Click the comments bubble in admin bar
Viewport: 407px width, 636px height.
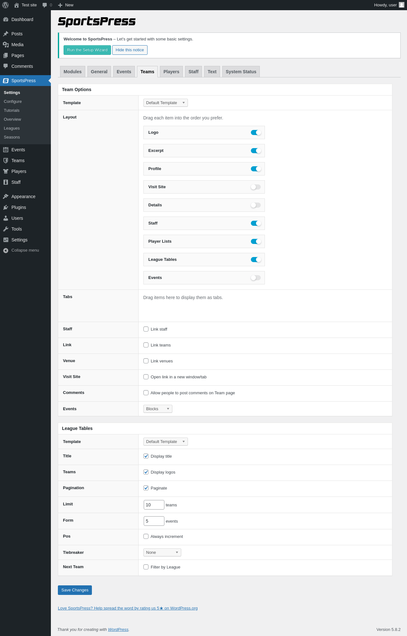point(45,5)
